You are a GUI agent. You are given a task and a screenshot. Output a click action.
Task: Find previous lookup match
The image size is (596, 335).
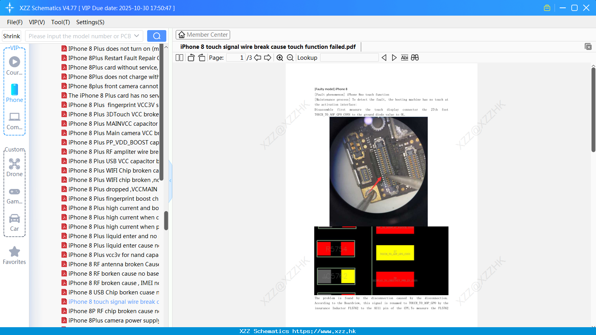coord(384,58)
